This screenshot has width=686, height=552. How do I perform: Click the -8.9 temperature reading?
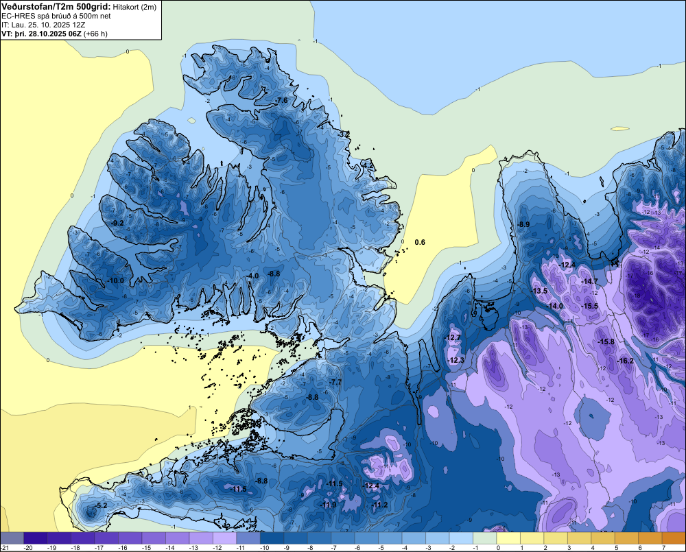523,224
